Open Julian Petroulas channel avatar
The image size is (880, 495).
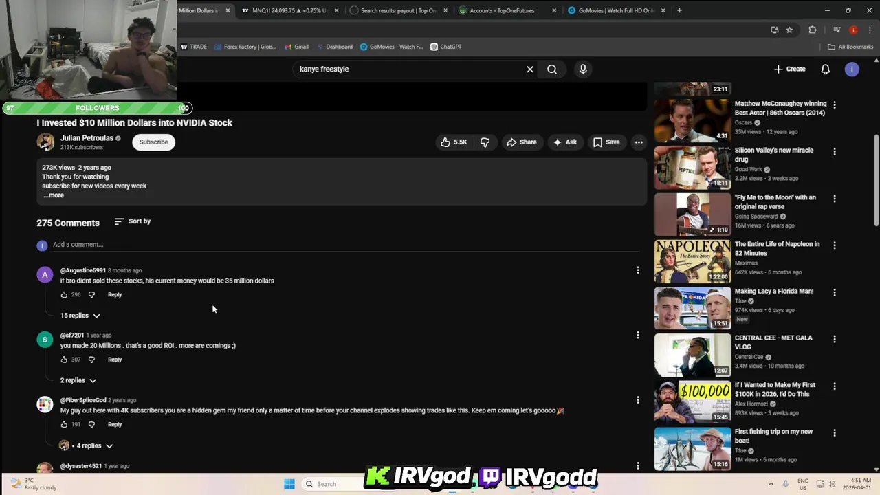coord(45,142)
